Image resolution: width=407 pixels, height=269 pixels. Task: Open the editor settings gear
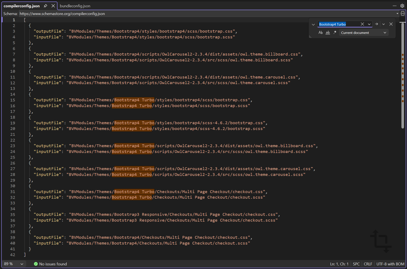[x=402, y=6]
